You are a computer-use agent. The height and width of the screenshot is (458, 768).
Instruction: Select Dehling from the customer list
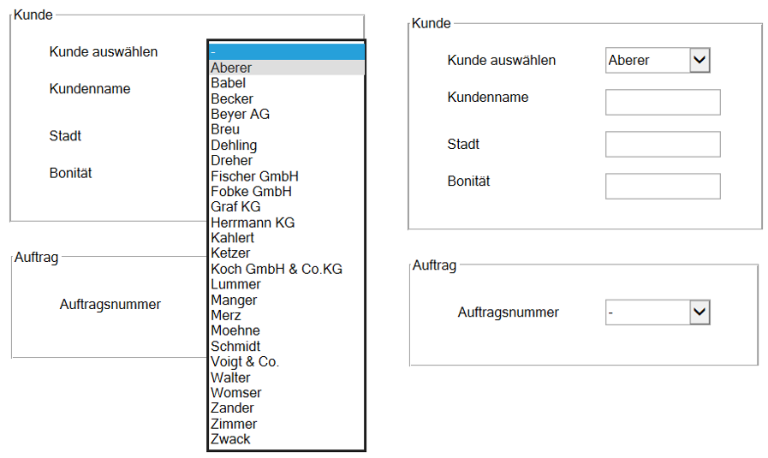(287, 146)
